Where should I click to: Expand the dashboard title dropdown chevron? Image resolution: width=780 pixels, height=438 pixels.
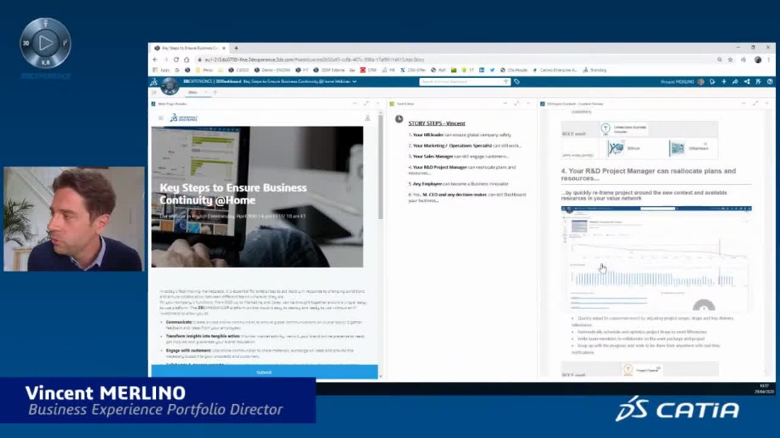click(x=355, y=81)
